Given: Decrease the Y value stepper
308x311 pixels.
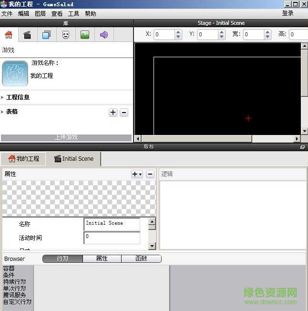Looking at the screenshot, I should (222, 37).
